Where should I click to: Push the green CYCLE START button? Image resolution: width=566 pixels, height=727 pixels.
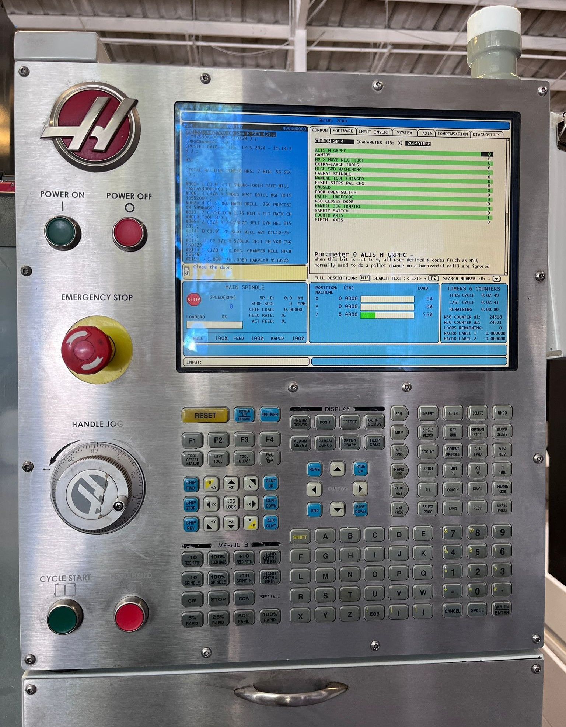pos(65,617)
